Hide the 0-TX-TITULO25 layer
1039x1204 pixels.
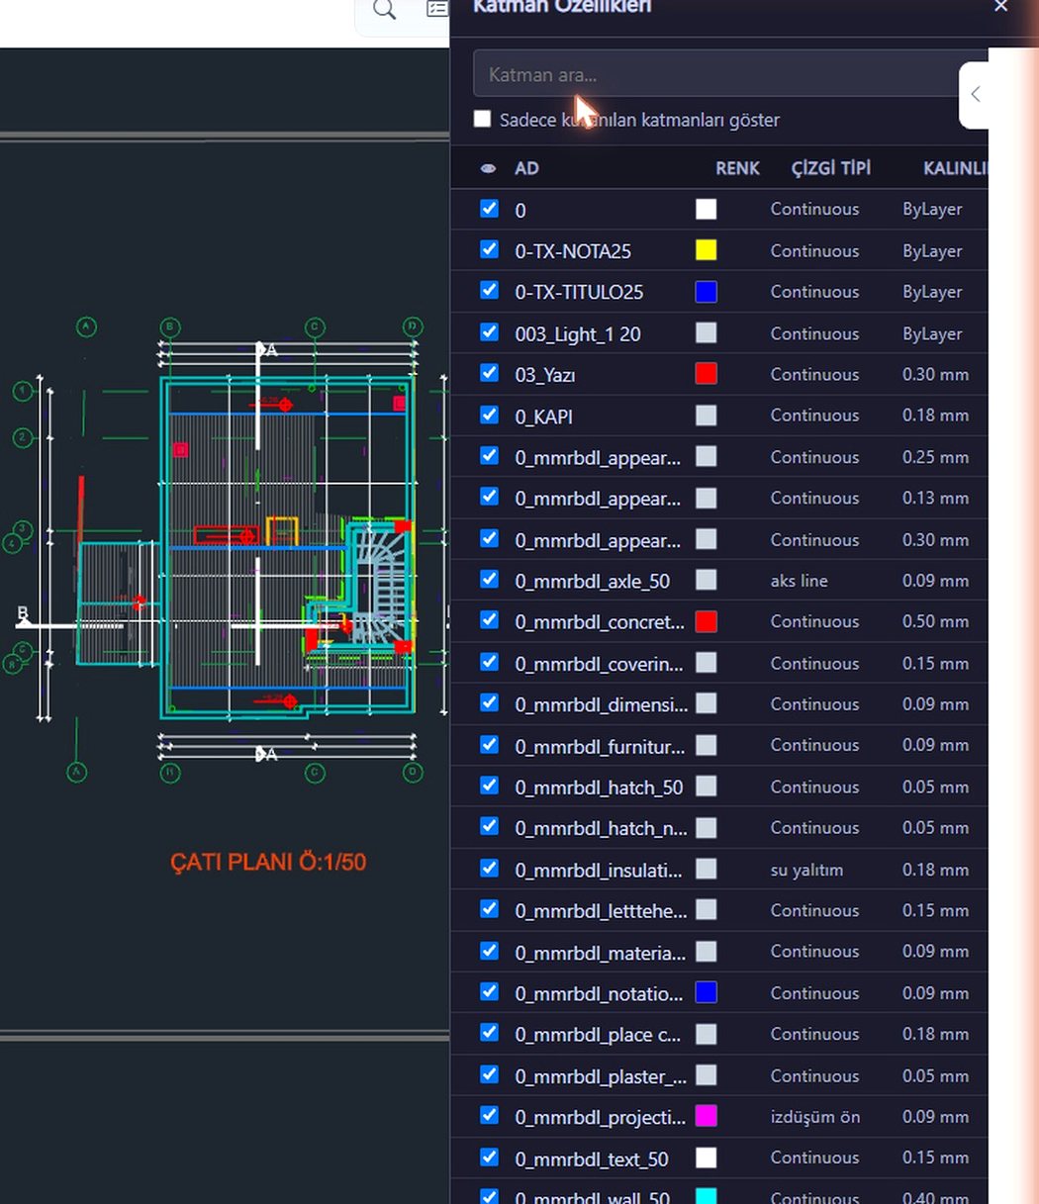489,291
